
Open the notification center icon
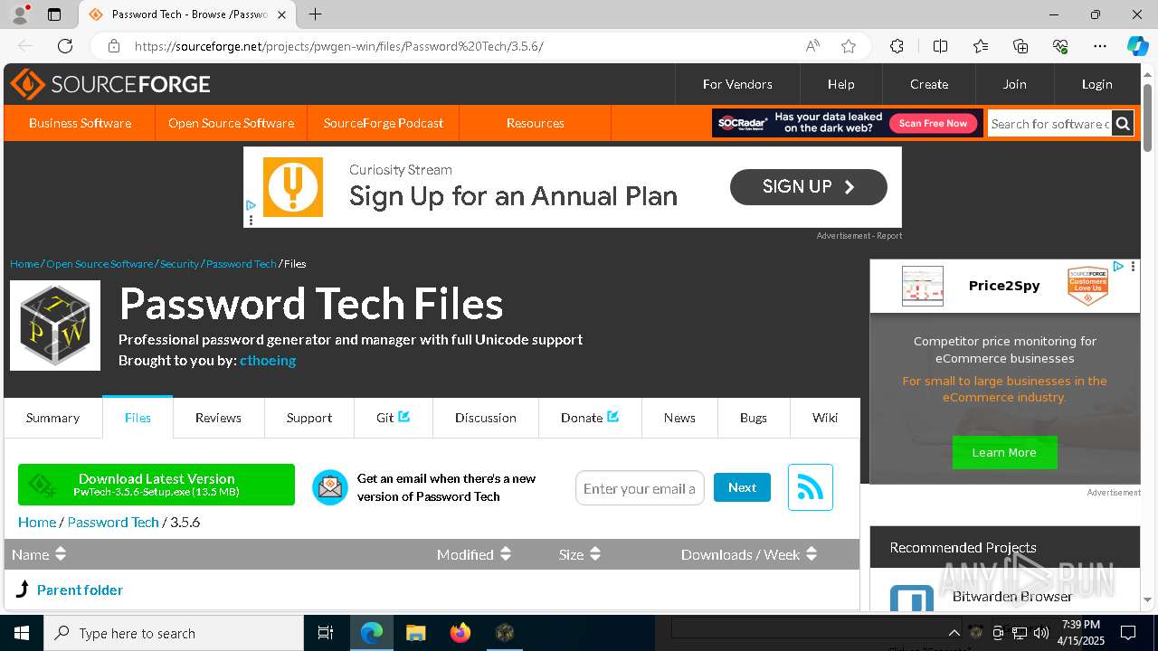click(1128, 633)
